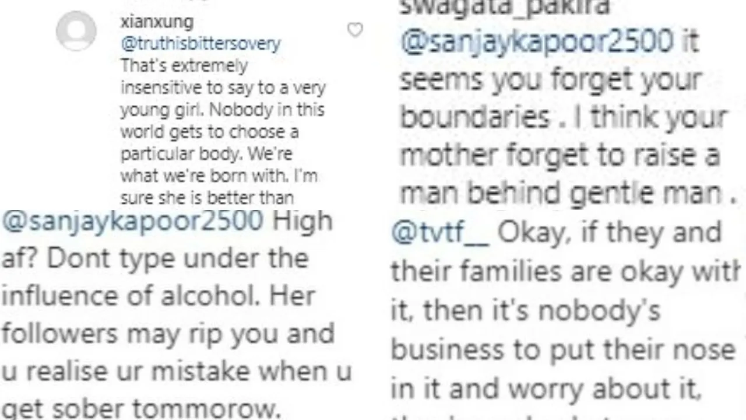The image size is (746, 420).
Task: Click the text 'boundaries . I think your'
Action: coord(564,117)
